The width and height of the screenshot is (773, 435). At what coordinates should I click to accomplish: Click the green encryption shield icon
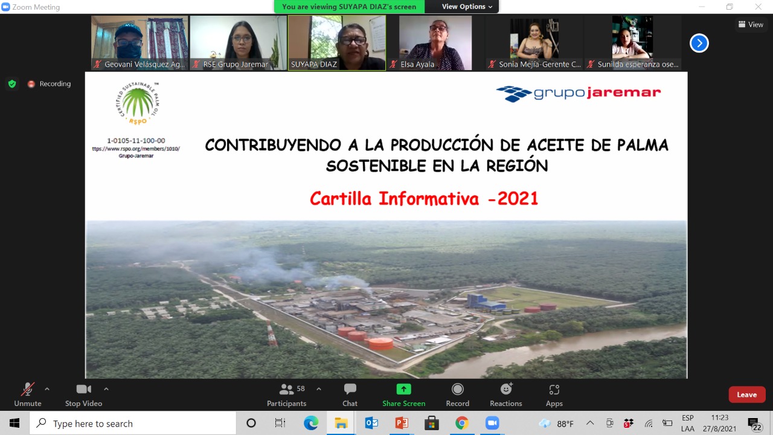pyautogui.click(x=12, y=84)
